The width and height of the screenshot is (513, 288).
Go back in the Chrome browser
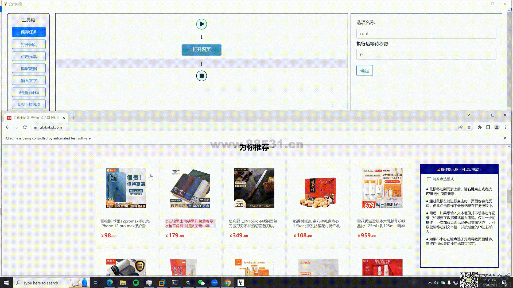pos(7,127)
